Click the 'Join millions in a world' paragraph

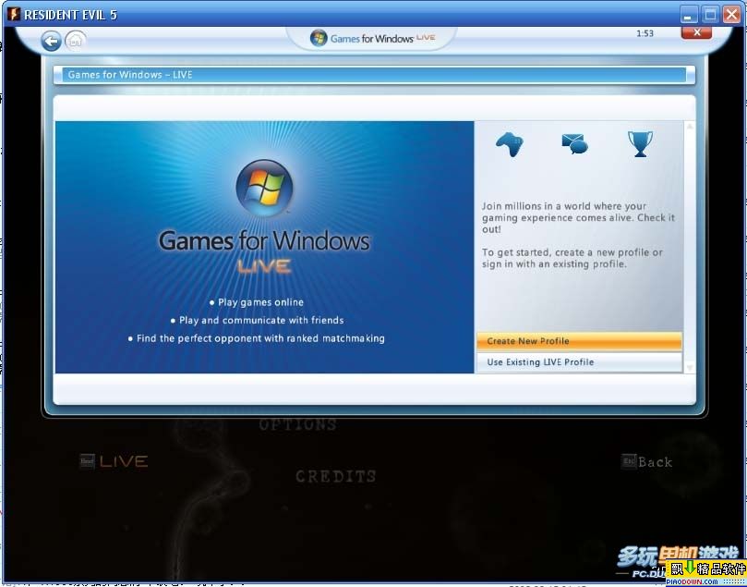point(578,217)
